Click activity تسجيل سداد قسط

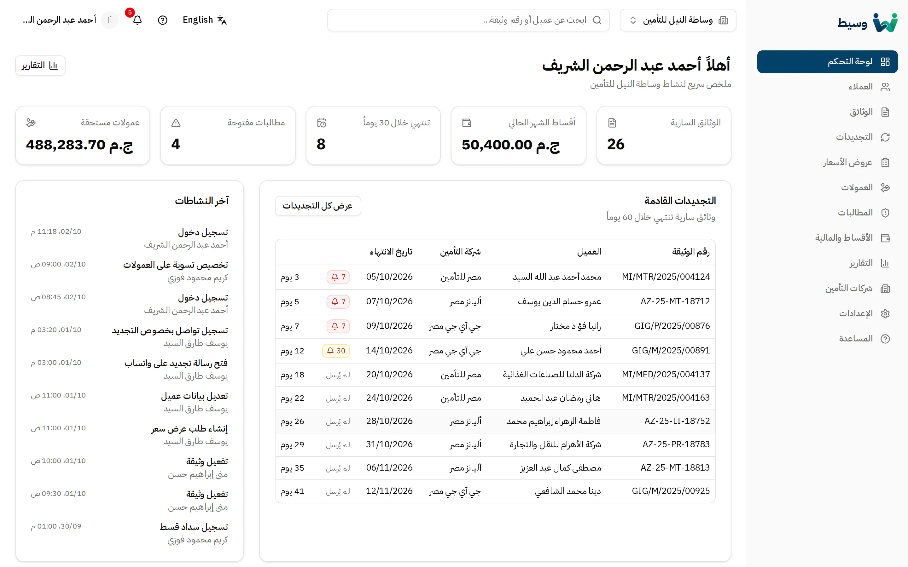point(194,527)
